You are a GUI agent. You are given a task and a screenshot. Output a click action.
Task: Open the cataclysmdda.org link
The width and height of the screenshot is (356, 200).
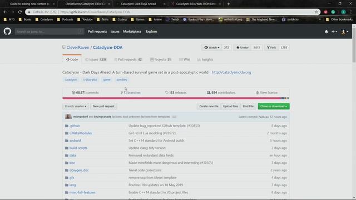231,72
